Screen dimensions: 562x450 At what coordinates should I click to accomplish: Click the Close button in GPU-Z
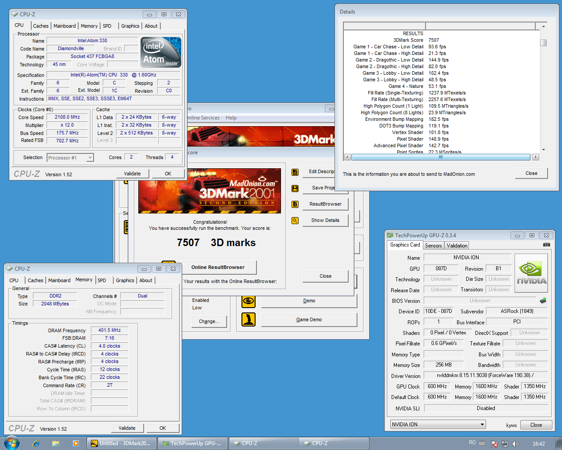coord(536,425)
